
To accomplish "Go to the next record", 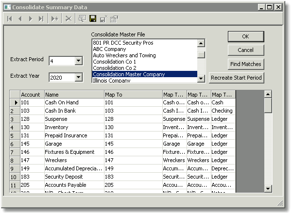I will coord(31,19).
